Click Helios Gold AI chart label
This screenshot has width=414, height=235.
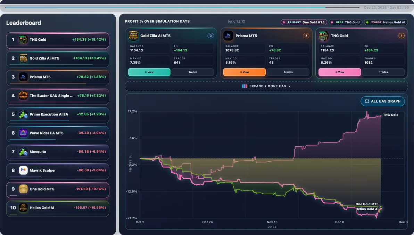[x=367, y=209]
